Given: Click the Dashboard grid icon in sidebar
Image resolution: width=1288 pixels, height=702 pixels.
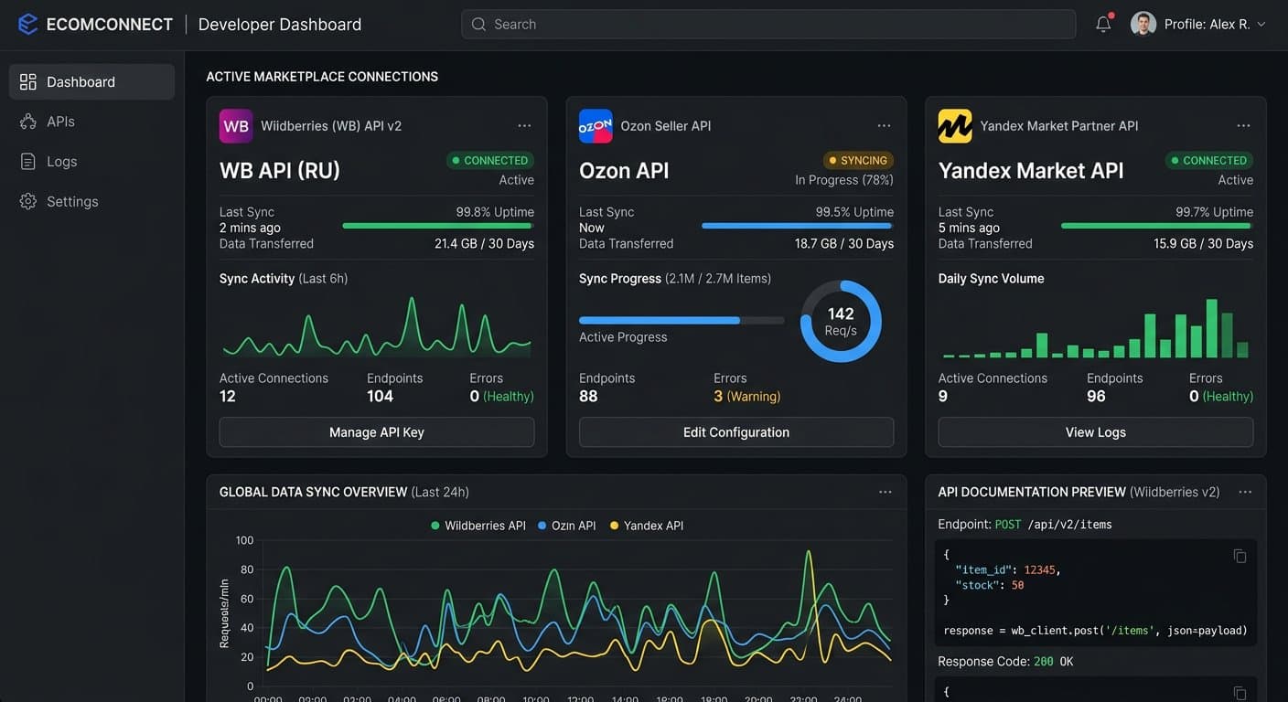Looking at the screenshot, I should coord(27,81).
